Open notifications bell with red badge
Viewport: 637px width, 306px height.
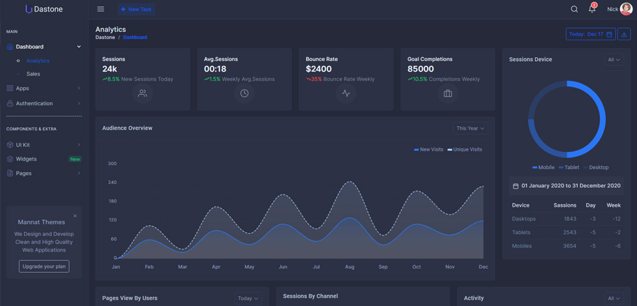[x=592, y=8]
